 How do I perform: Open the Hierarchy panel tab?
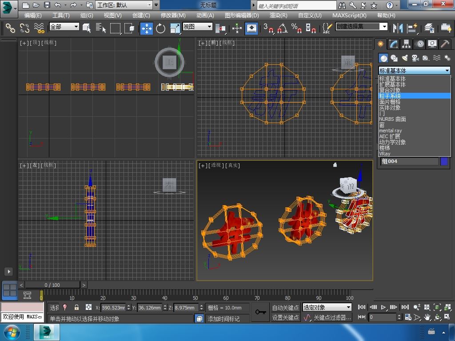pyautogui.click(x=406, y=44)
